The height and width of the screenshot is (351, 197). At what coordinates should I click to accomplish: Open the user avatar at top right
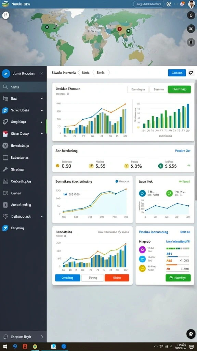coord(191,4)
